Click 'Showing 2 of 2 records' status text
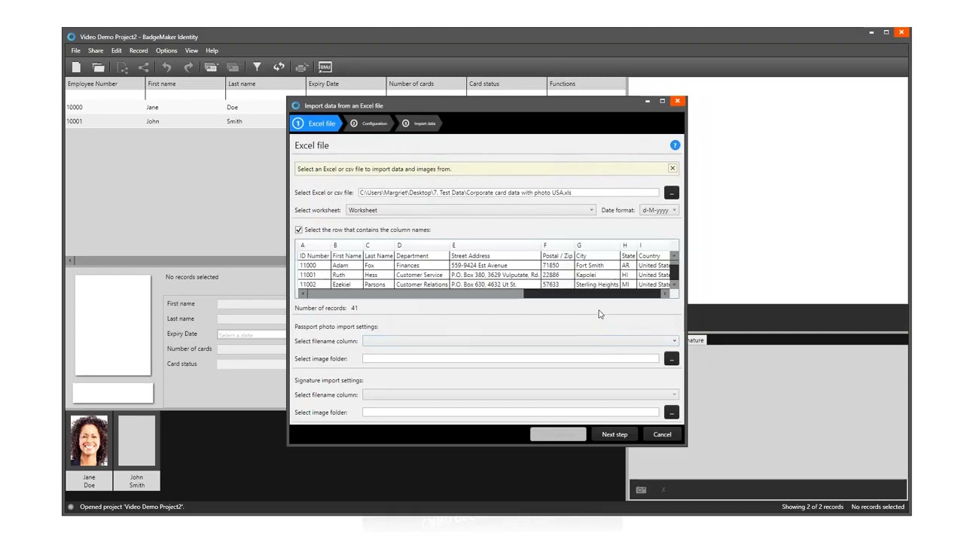The height and width of the screenshot is (542, 964). 813,507
